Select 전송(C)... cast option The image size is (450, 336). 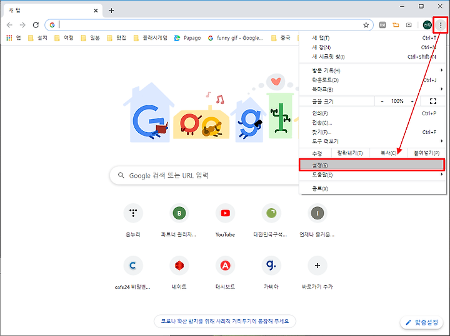[x=372, y=123]
